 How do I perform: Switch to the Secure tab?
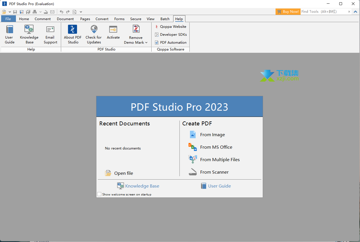pos(136,19)
